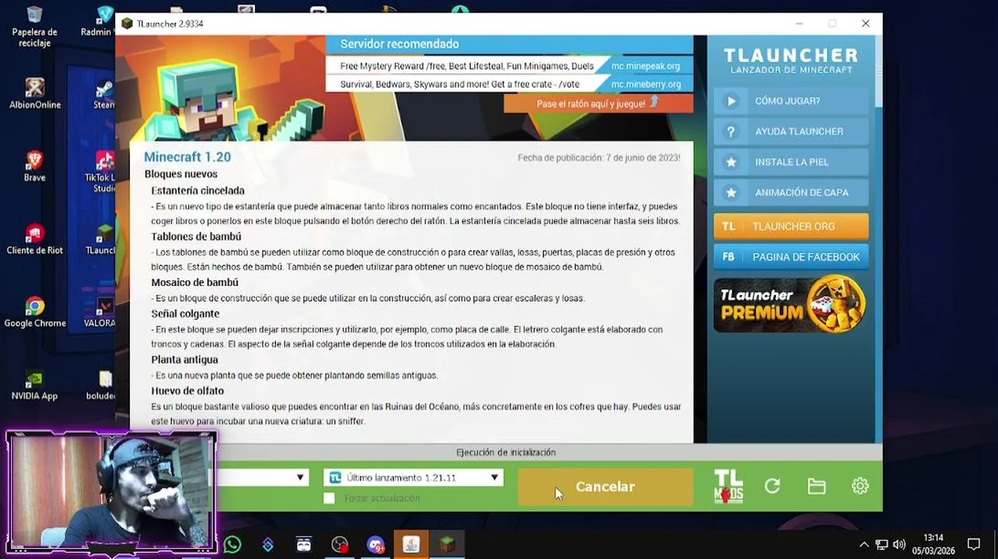Open Cómo Jugar help button
998x559 pixels.
[791, 101]
